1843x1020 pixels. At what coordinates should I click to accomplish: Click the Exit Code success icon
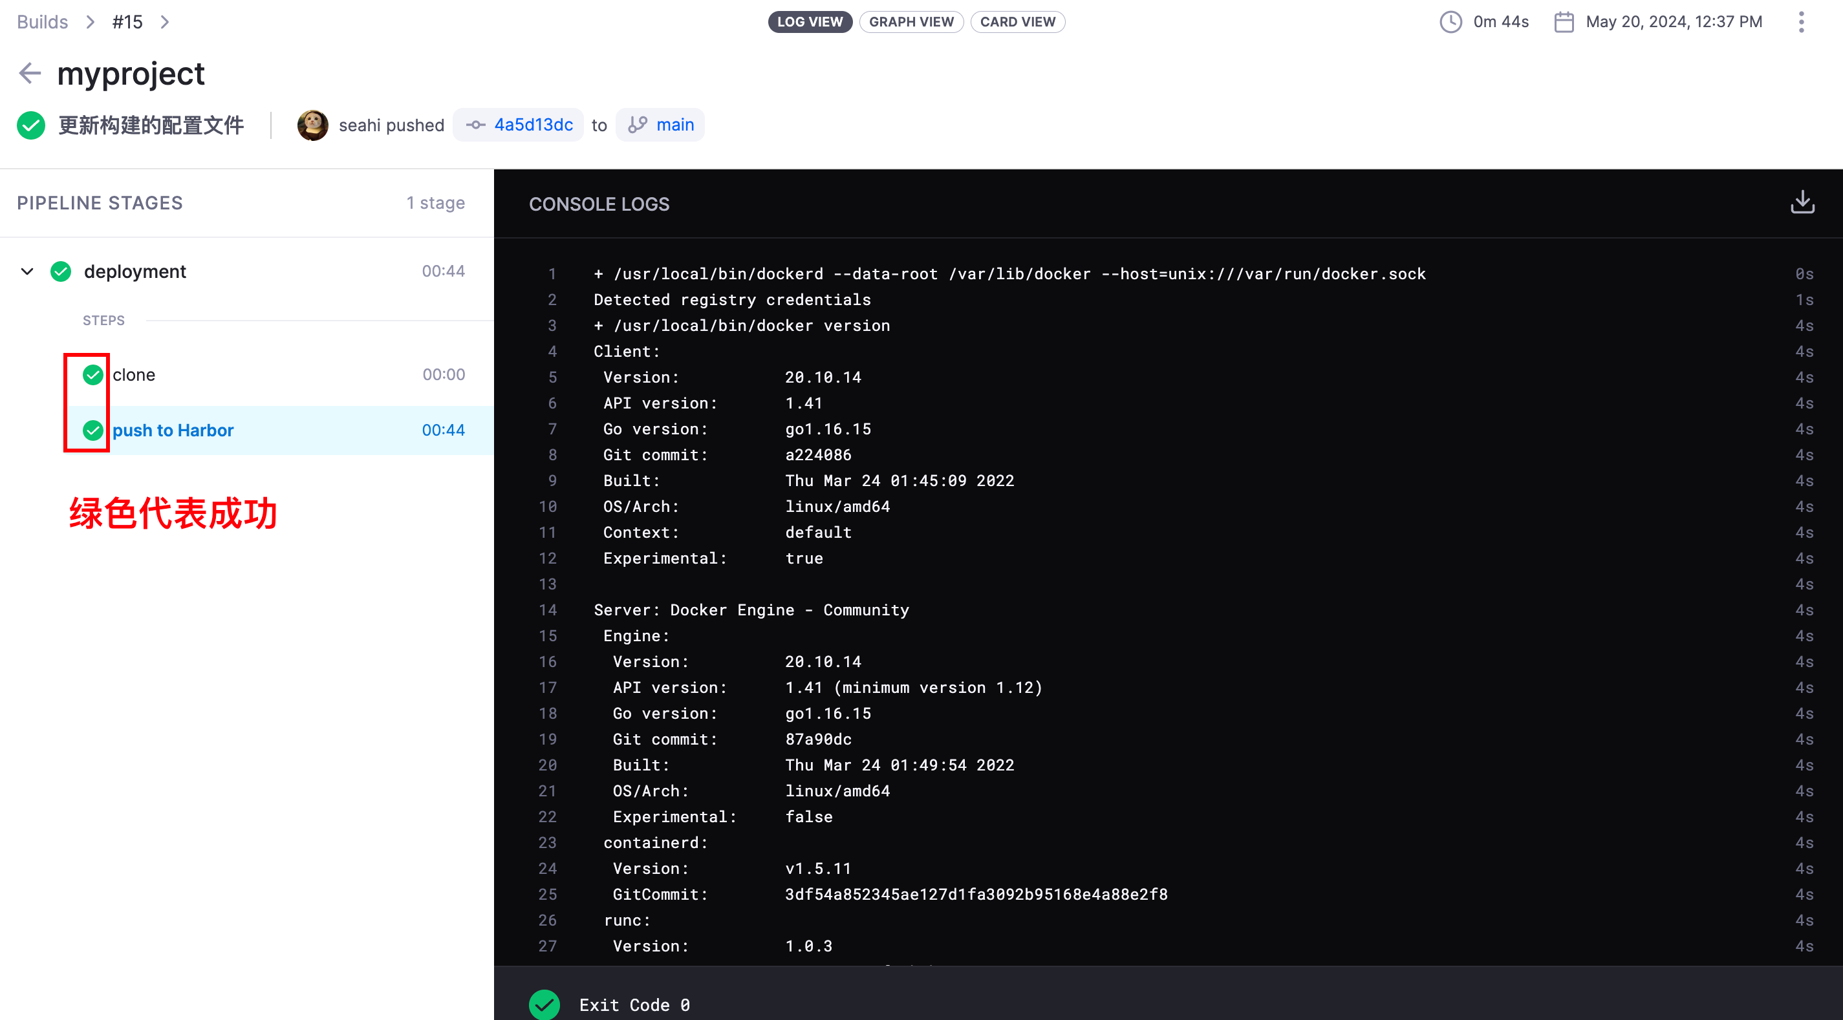[544, 1004]
